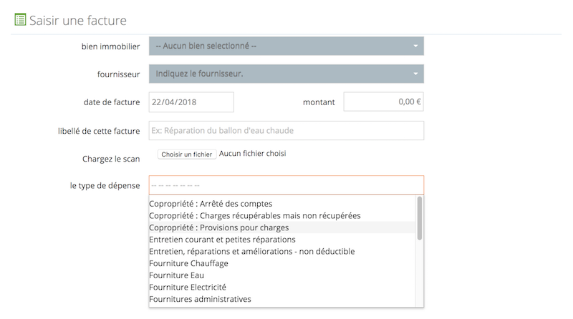
Task: Select Fournitures administratives option
Action: (281, 299)
